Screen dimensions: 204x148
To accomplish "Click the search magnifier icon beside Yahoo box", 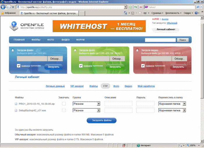I will point(198,7).
